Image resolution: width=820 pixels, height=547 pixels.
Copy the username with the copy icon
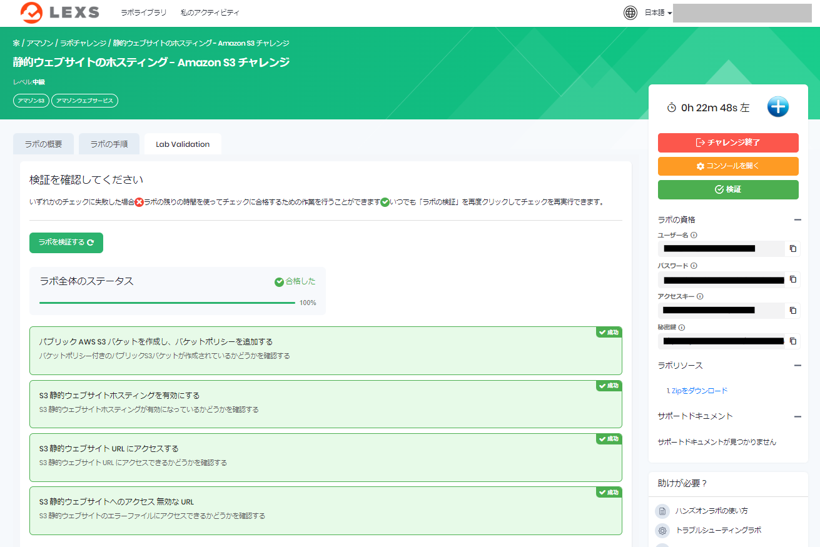pos(792,249)
